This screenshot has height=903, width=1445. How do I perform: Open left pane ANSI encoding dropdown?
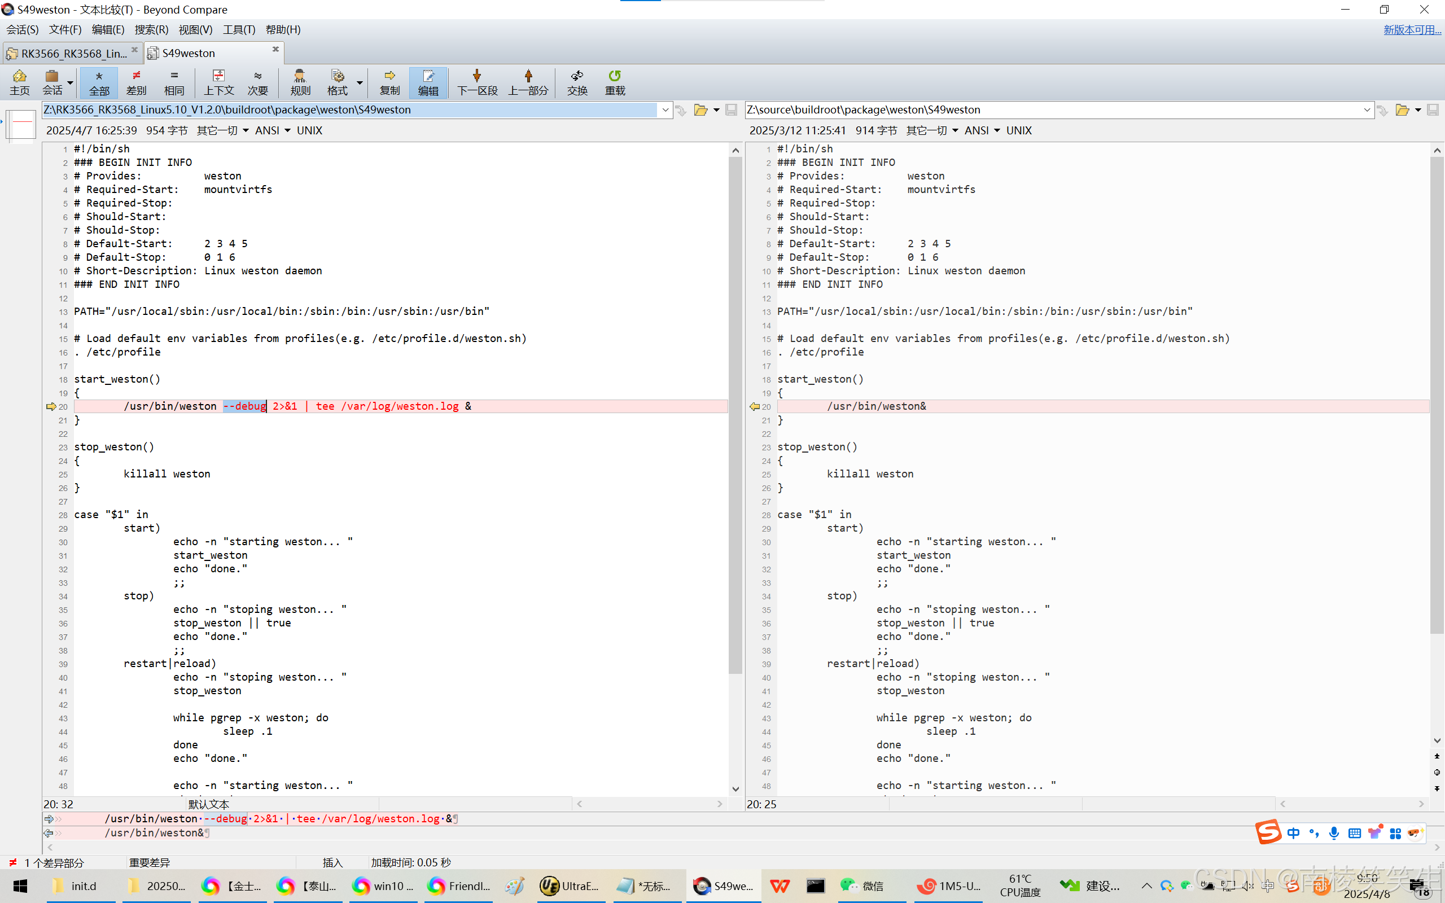(272, 130)
